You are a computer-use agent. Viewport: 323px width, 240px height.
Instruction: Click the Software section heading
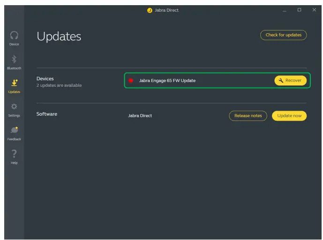click(x=47, y=114)
